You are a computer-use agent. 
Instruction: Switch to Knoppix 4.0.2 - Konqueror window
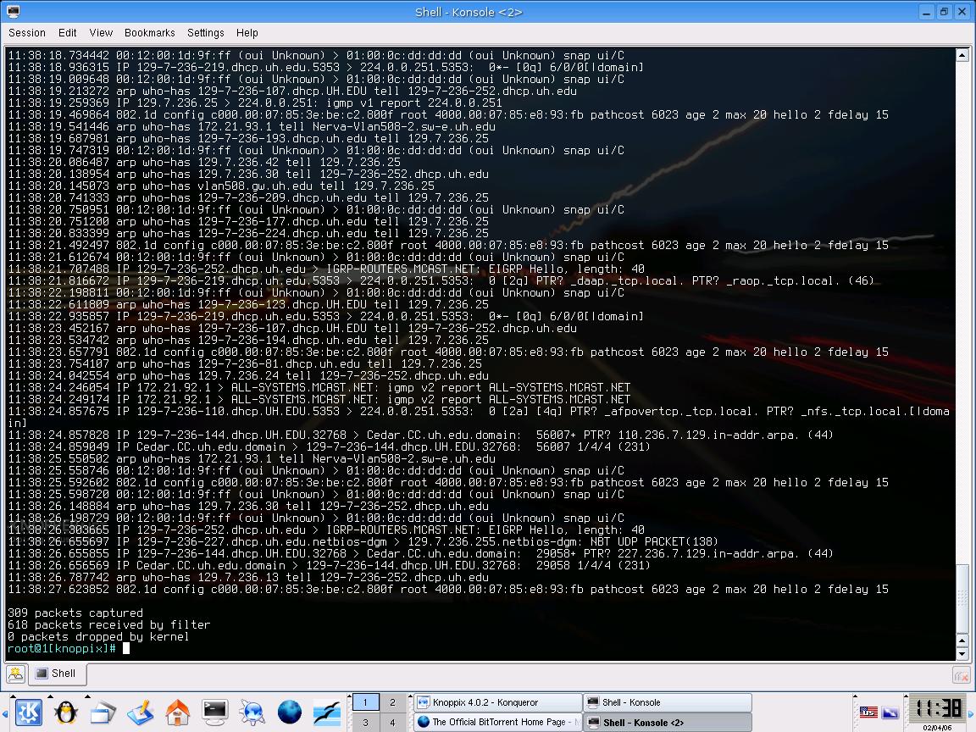point(498,702)
